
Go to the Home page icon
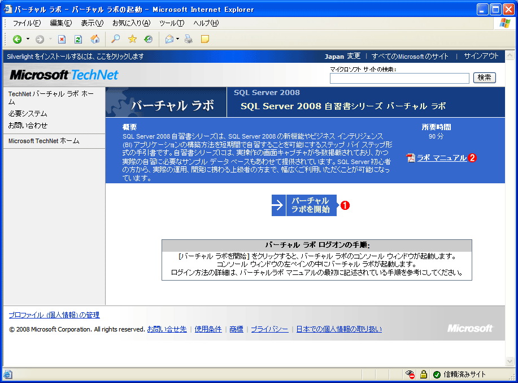pos(95,39)
